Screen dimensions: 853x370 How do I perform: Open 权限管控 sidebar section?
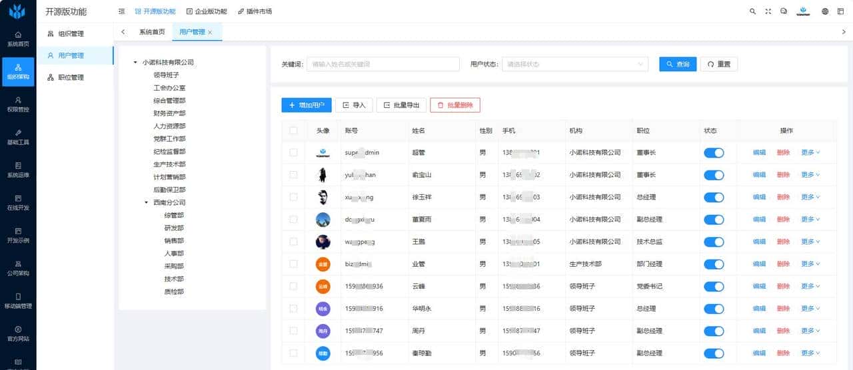tap(18, 104)
